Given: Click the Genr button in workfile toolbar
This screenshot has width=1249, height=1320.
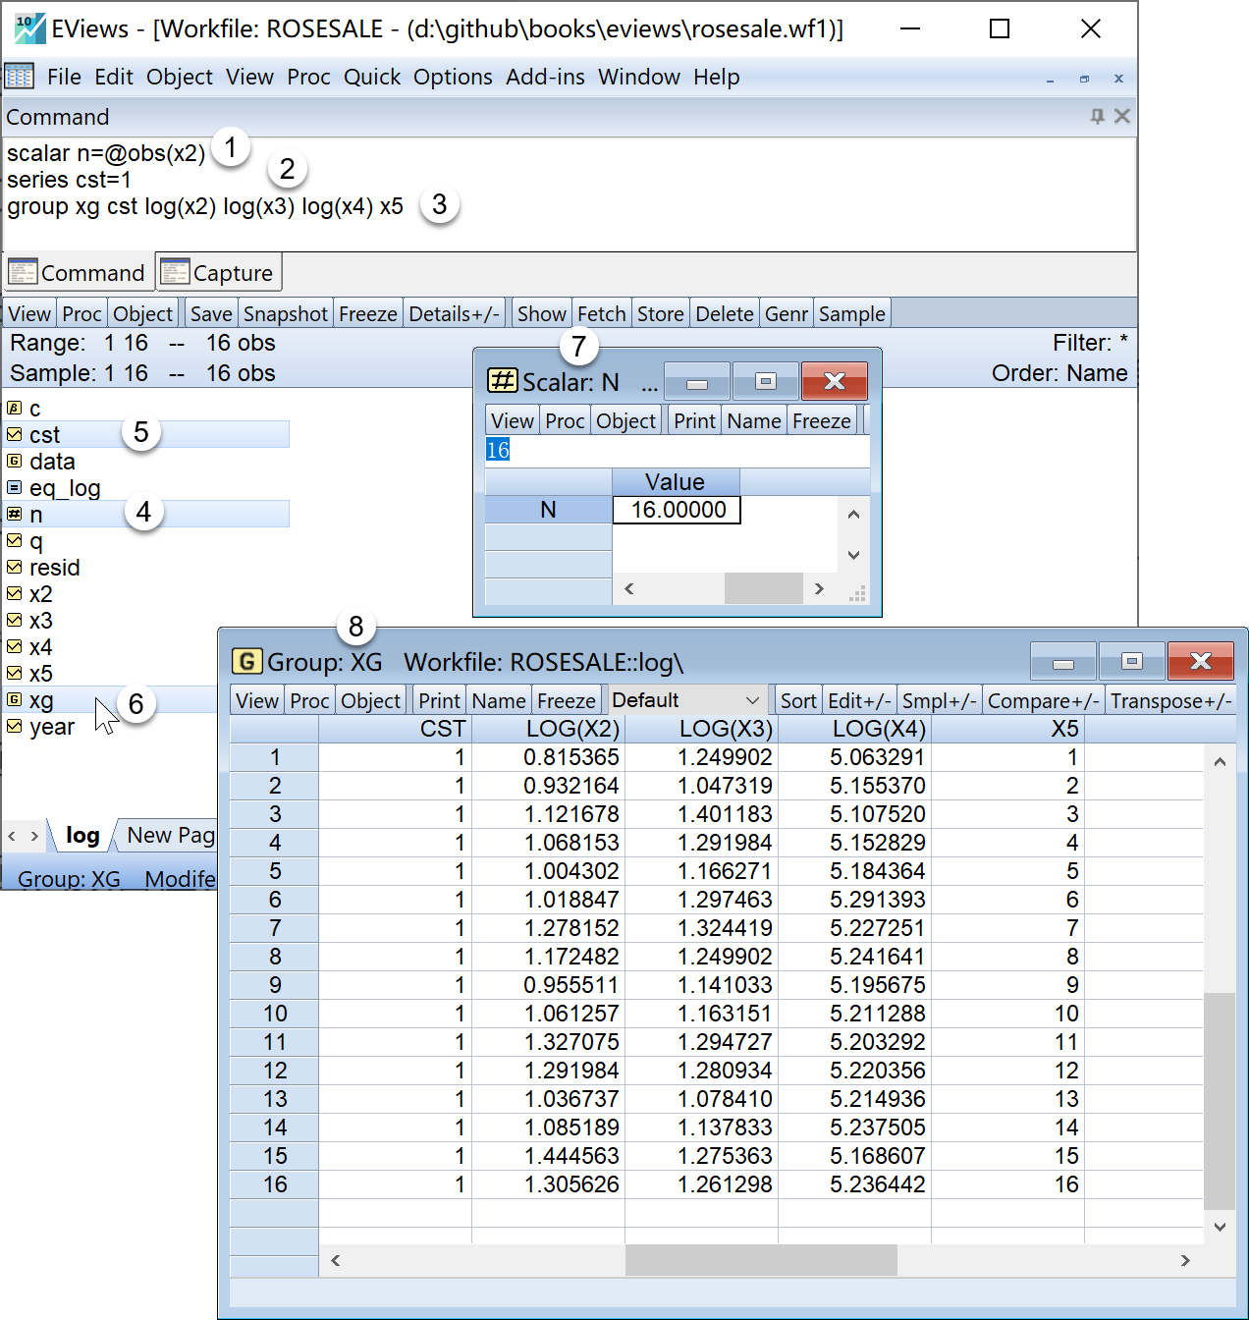Looking at the screenshot, I should point(786,314).
